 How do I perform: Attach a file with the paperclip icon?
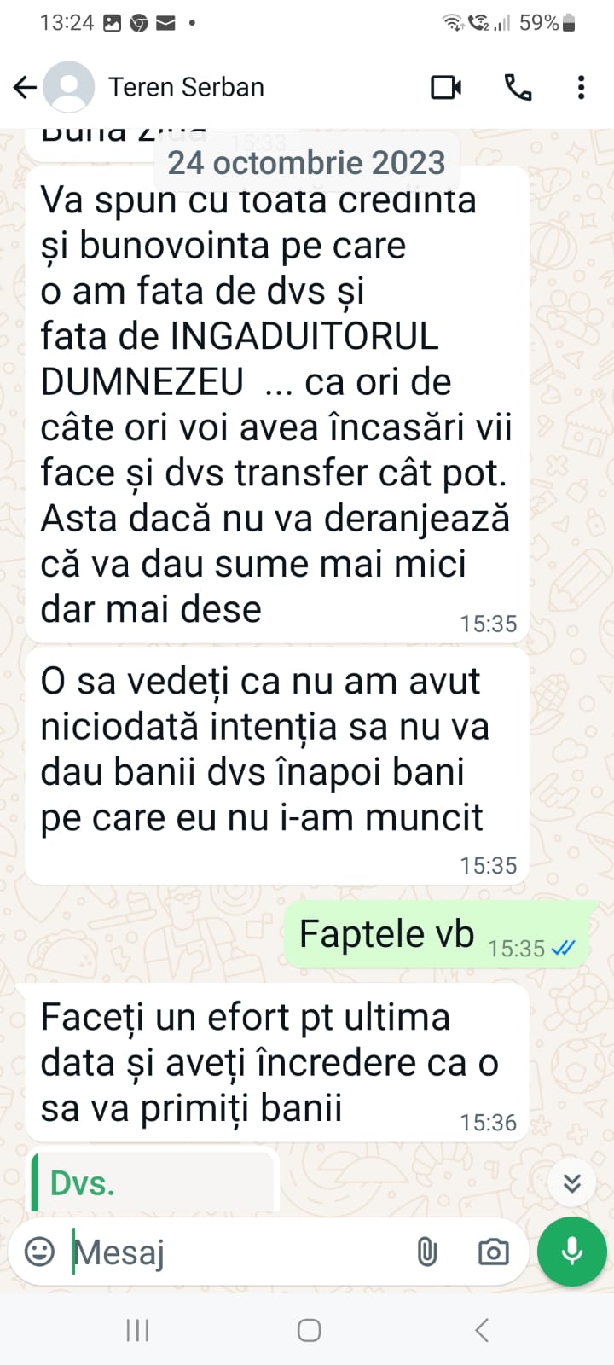point(426,1252)
